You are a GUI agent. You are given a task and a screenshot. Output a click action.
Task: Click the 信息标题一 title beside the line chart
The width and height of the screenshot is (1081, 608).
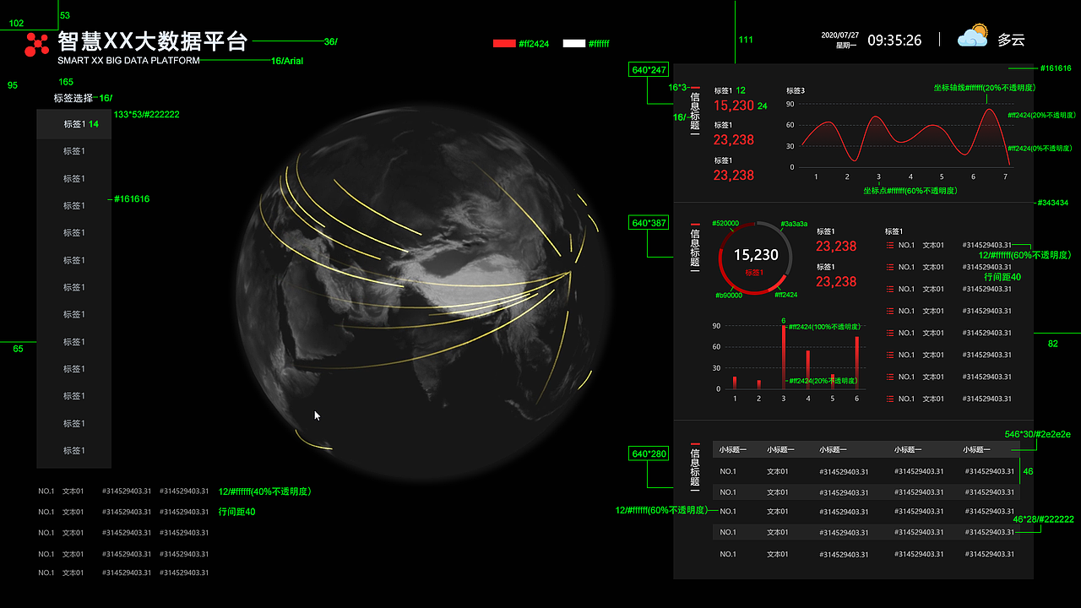coord(695,113)
